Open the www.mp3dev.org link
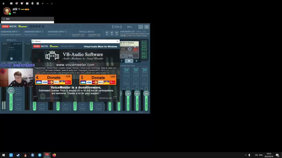 [x=102, y=73]
